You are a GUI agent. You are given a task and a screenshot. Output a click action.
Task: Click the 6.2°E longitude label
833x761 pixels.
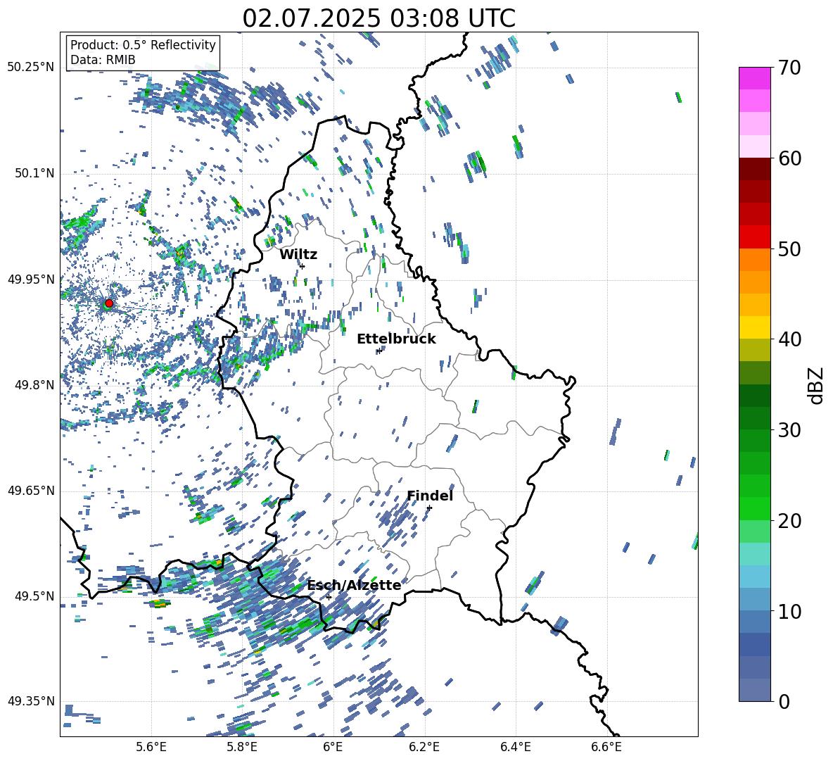tap(424, 747)
